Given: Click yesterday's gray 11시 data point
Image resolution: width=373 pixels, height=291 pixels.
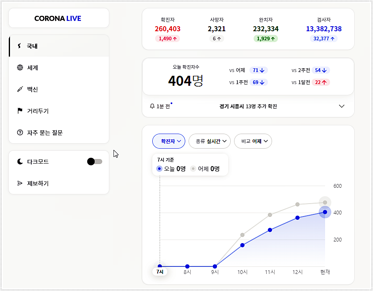Looking at the screenshot, I should [270, 215].
